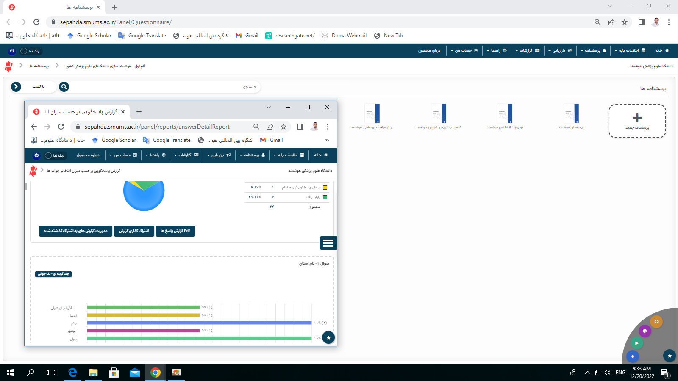Bookmark the popup page with the star icon
This screenshot has width=678, height=381.
(283, 127)
